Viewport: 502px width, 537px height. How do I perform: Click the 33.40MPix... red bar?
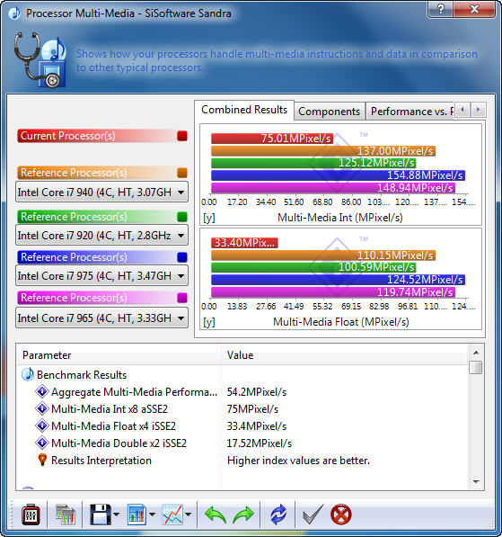pyautogui.click(x=244, y=243)
